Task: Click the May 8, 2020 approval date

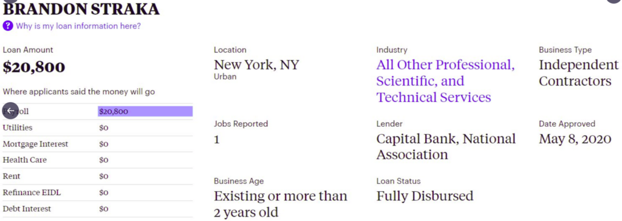Action: point(575,139)
